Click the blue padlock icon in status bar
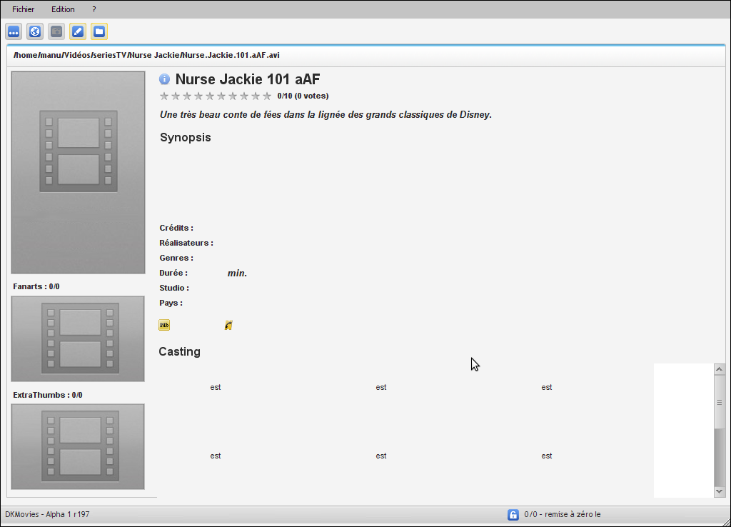The height and width of the screenshot is (527, 731). [513, 515]
